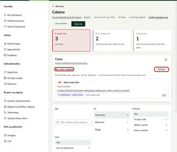Open Hangfire under Drift og sikkerhed
The height and width of the screenshot is (152, 177).
[11, 135]
